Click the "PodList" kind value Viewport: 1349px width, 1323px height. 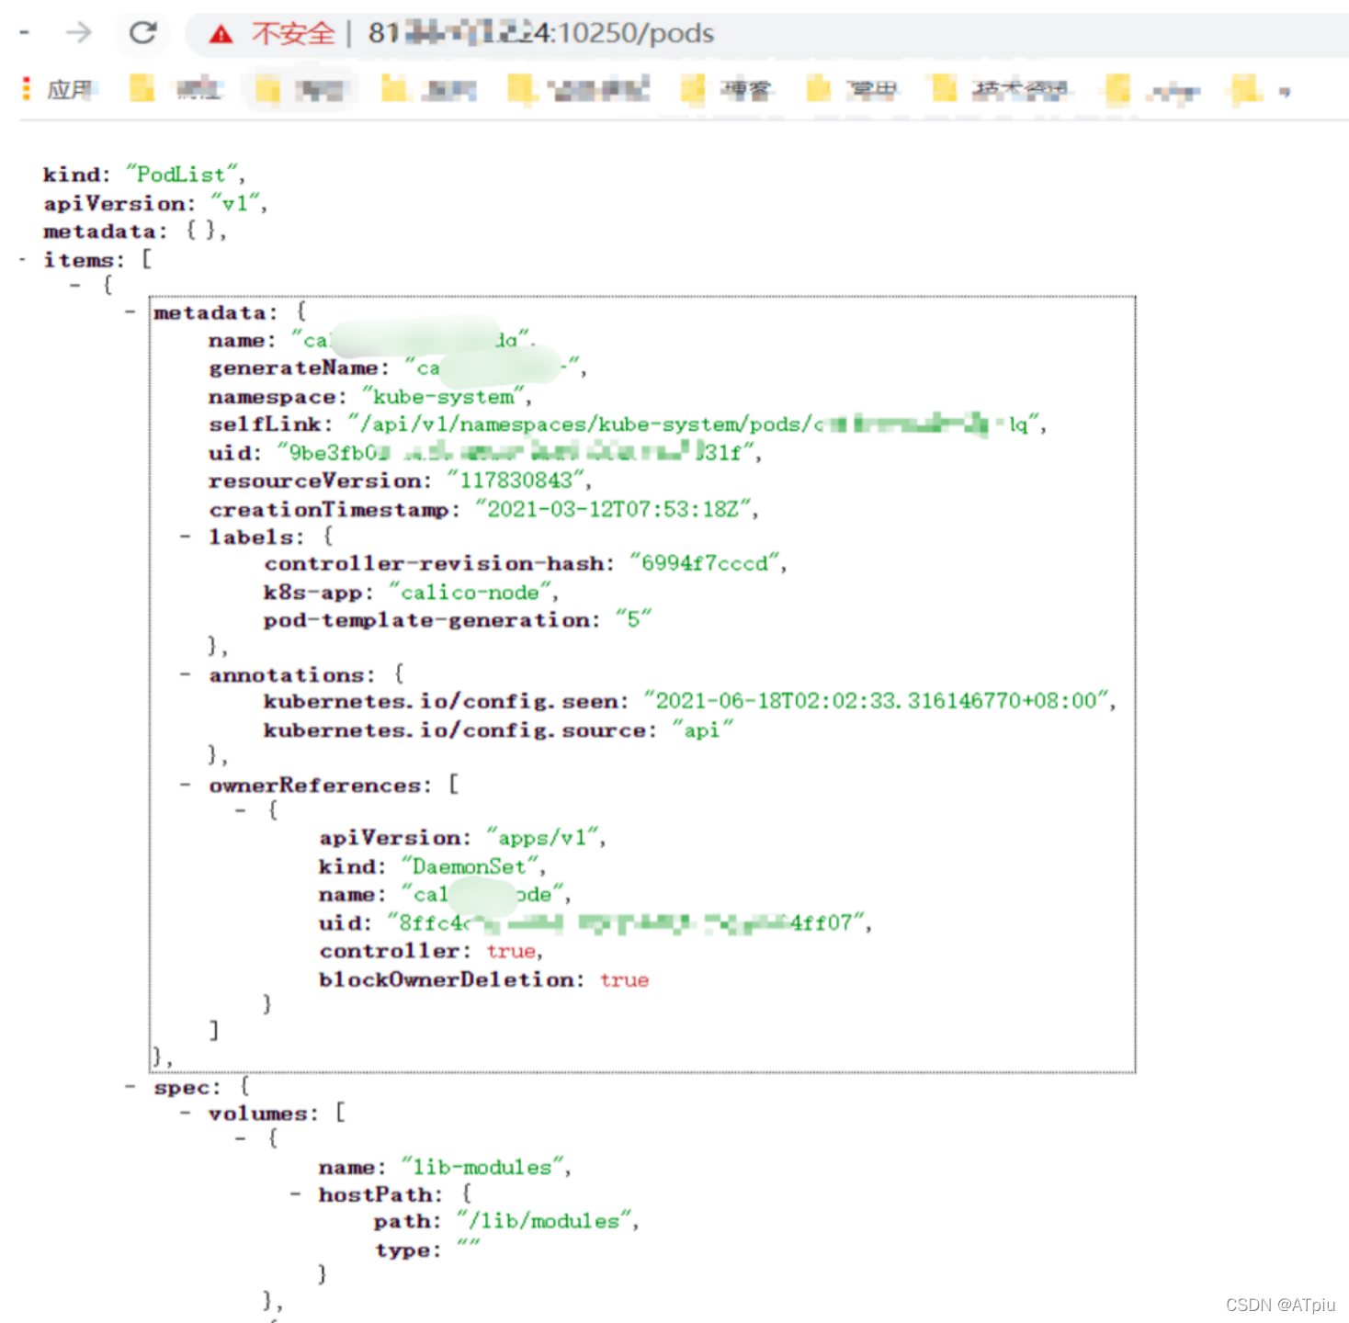(x=182, y=174)
